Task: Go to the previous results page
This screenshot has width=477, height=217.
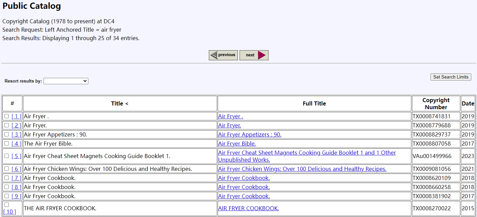Action: [x=223, y=55]
